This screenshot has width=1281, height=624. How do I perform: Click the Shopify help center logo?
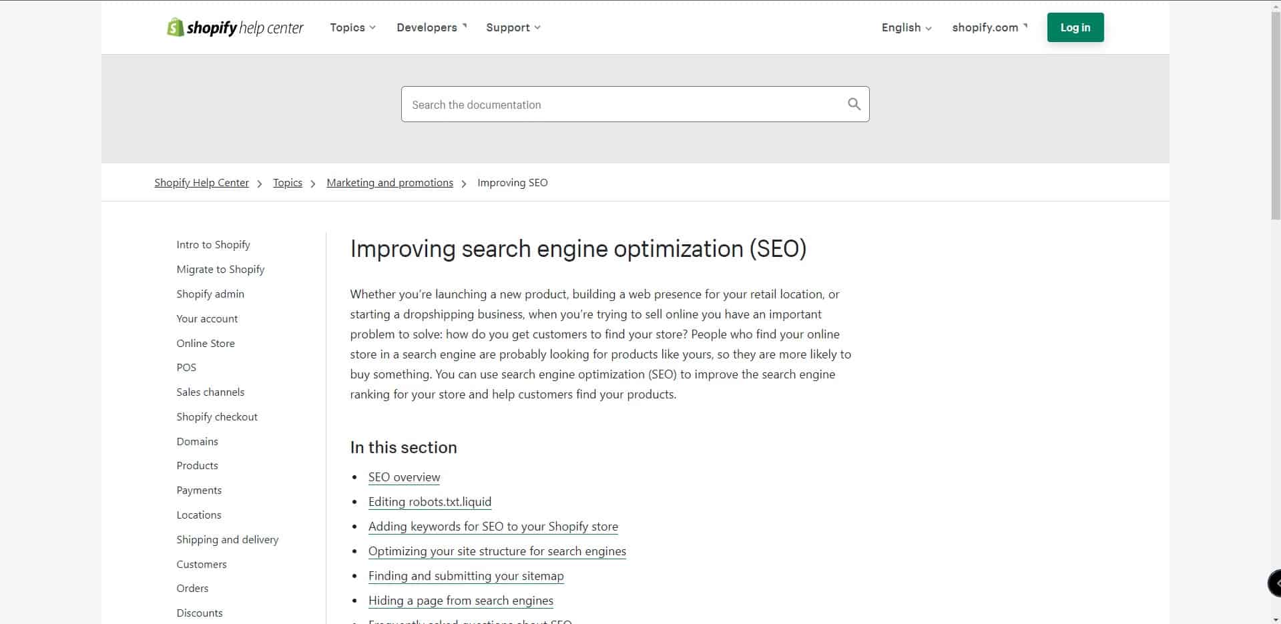coord(235,27)
